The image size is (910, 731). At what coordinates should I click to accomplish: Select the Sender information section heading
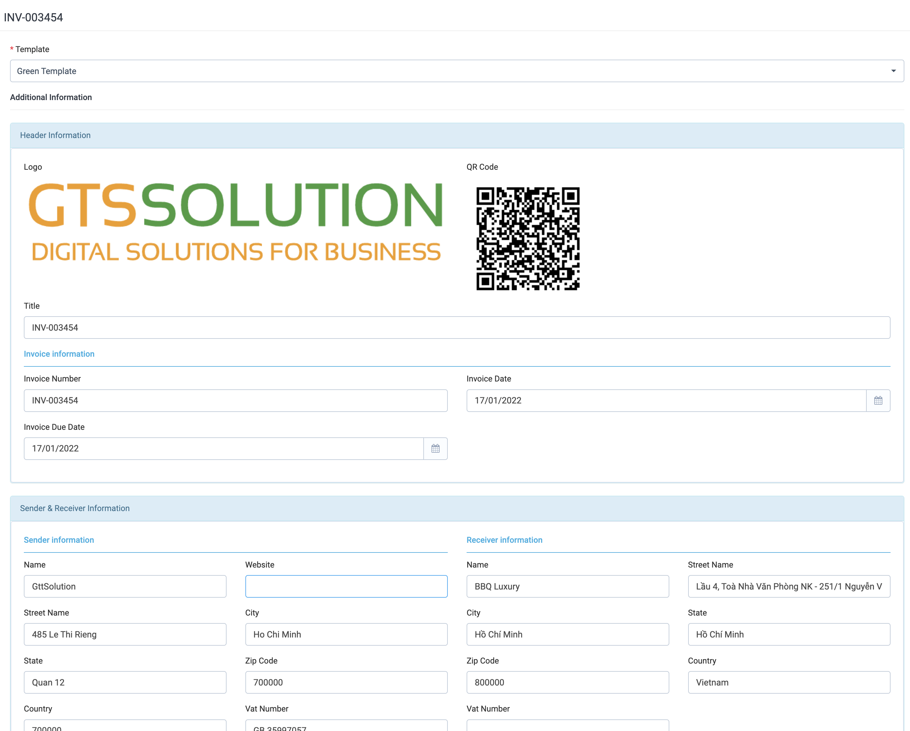tap(59, 540)
